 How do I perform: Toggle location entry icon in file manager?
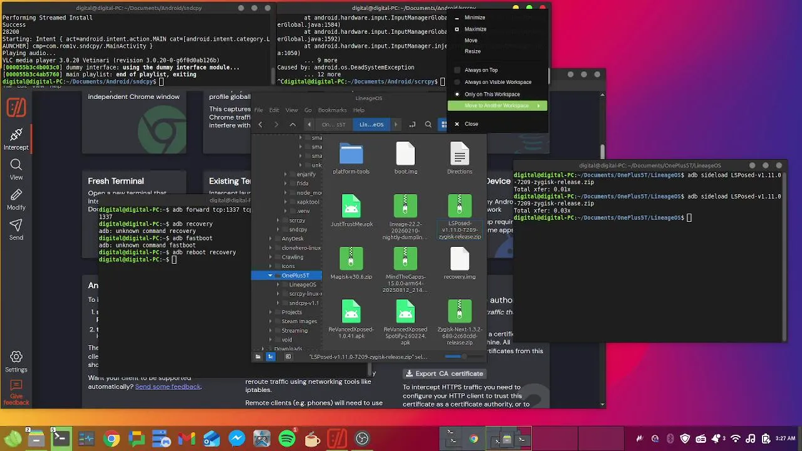tap(412, 125)
